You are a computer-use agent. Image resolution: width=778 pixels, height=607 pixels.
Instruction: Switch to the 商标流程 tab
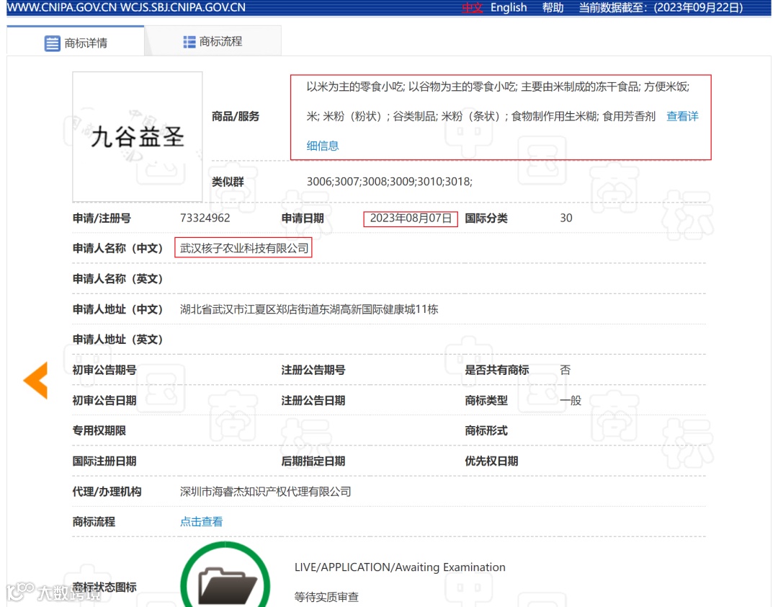pyautogui.click(x=213, y=42)
